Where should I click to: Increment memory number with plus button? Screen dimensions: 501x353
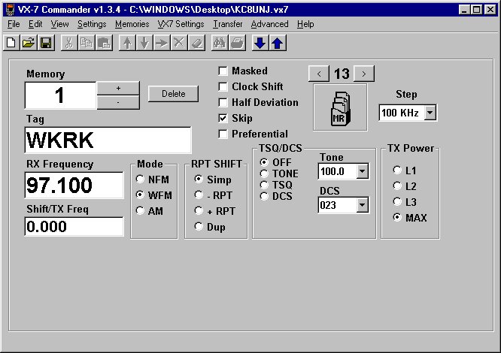(117, 88)
